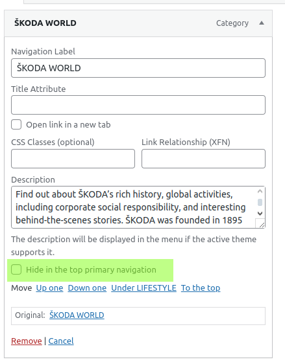Move item Under LIFESTYLE
The height and width of the screenshot is (362, 285).
[x=143, y=288]
